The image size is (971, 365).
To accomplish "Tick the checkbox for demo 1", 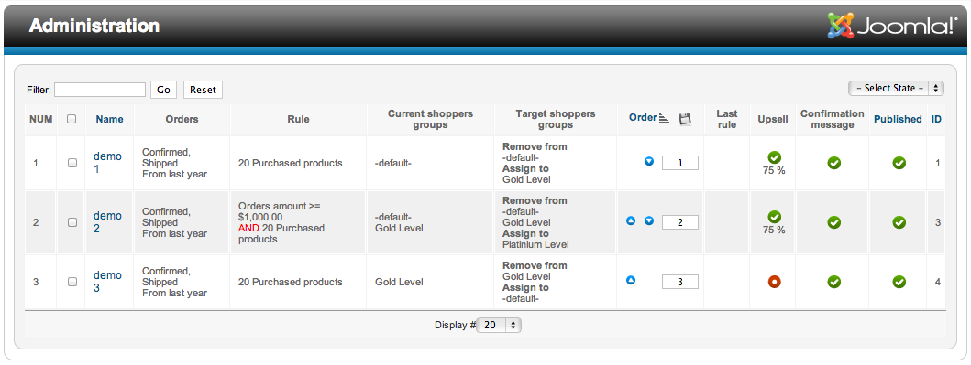I will point(72,163).
